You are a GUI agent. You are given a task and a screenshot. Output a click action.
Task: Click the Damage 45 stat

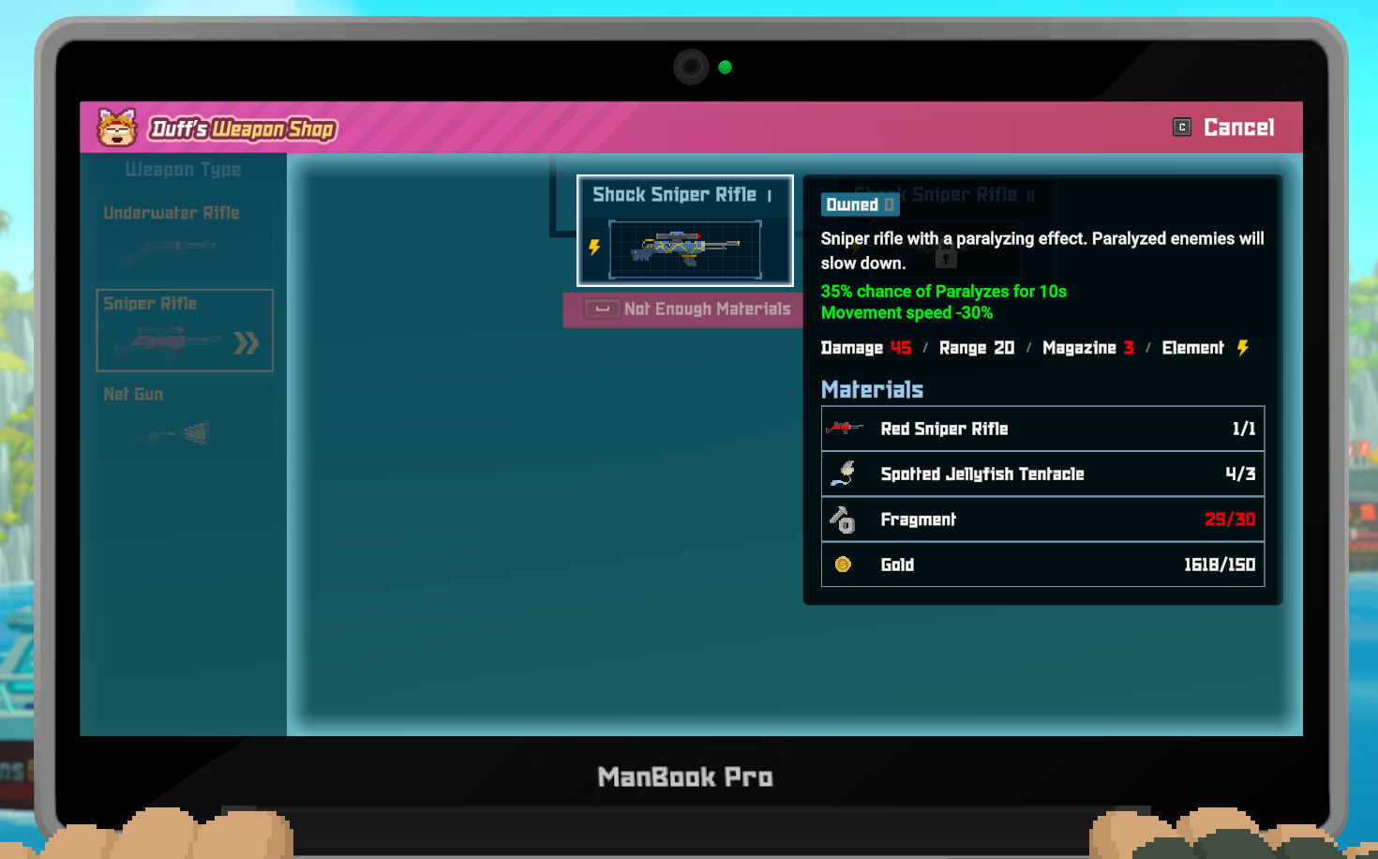[866, 348]
